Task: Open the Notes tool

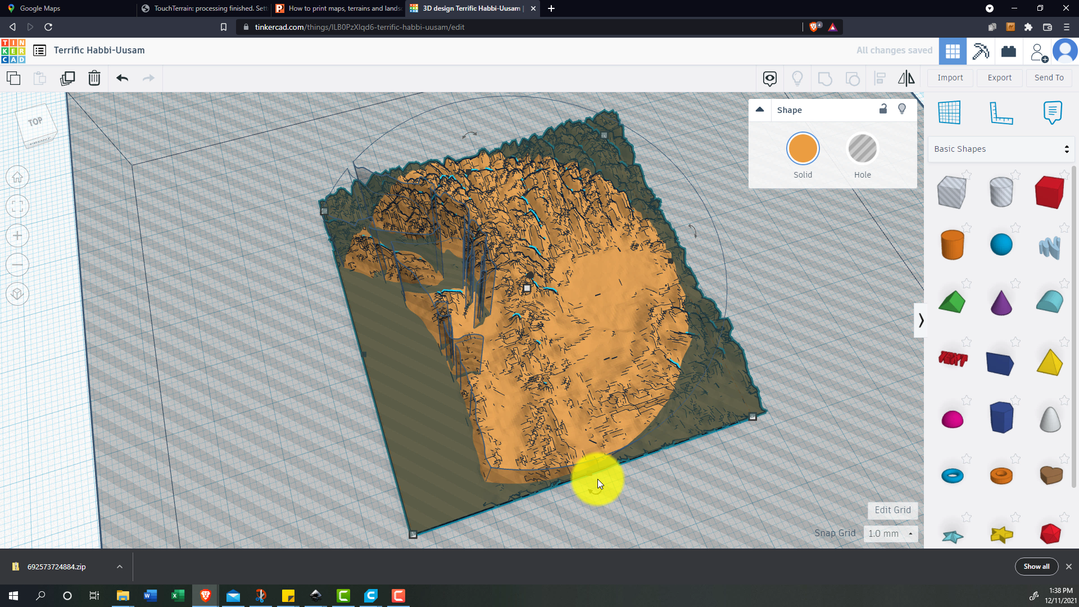Action: [1052, 112]
